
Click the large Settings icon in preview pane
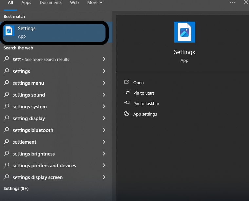click(184, 32)
